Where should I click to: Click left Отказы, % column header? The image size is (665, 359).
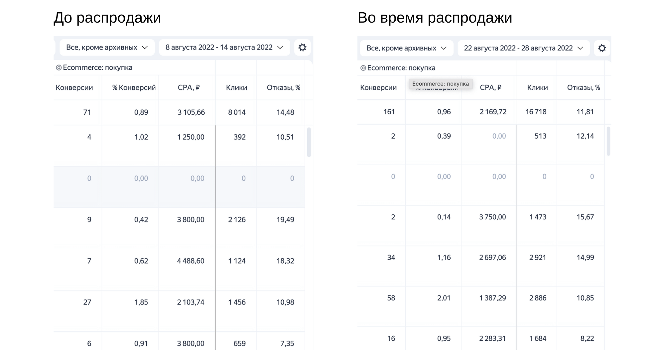tap(283, 88)
